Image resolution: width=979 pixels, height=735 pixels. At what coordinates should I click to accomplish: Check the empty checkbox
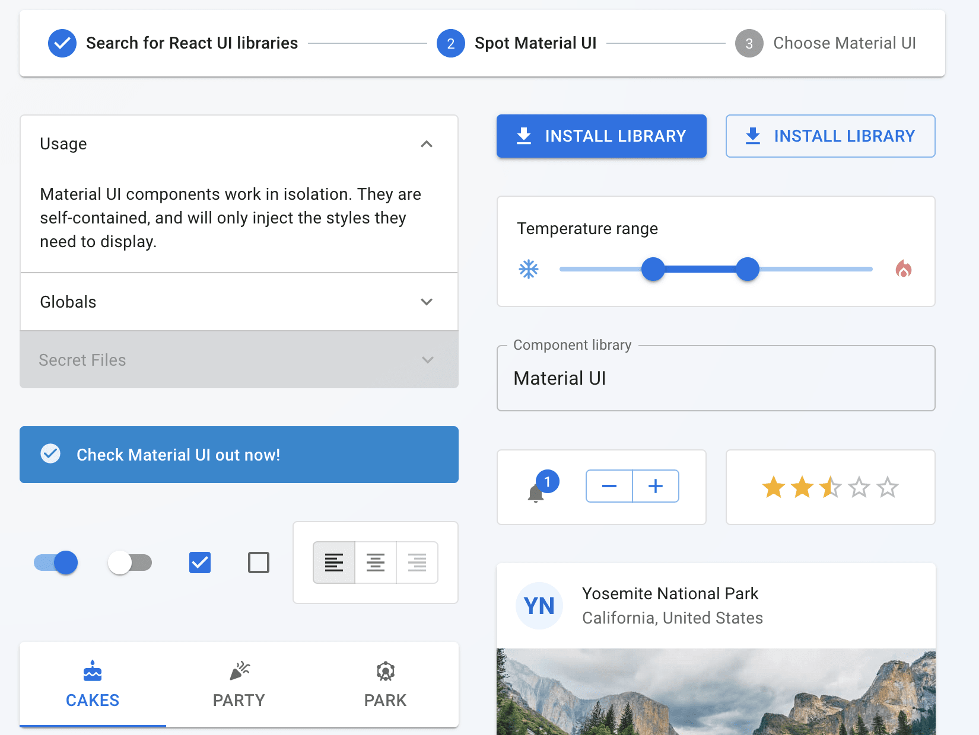(259, 563)
